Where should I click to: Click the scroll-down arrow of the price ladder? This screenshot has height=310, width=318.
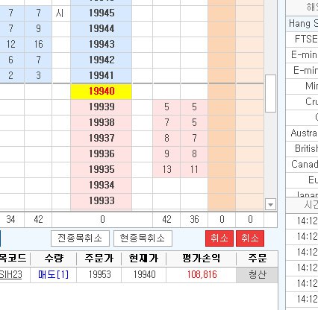pyautogui.click(x=270, y=205)
